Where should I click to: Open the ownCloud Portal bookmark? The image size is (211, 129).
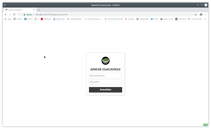[93, 19]
